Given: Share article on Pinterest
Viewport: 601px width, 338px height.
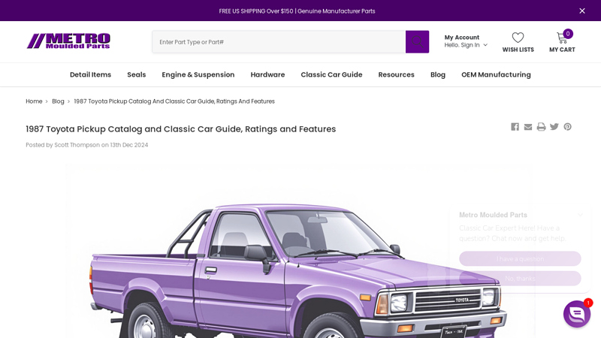Looking at the screenshot, I should click(567, 127).
